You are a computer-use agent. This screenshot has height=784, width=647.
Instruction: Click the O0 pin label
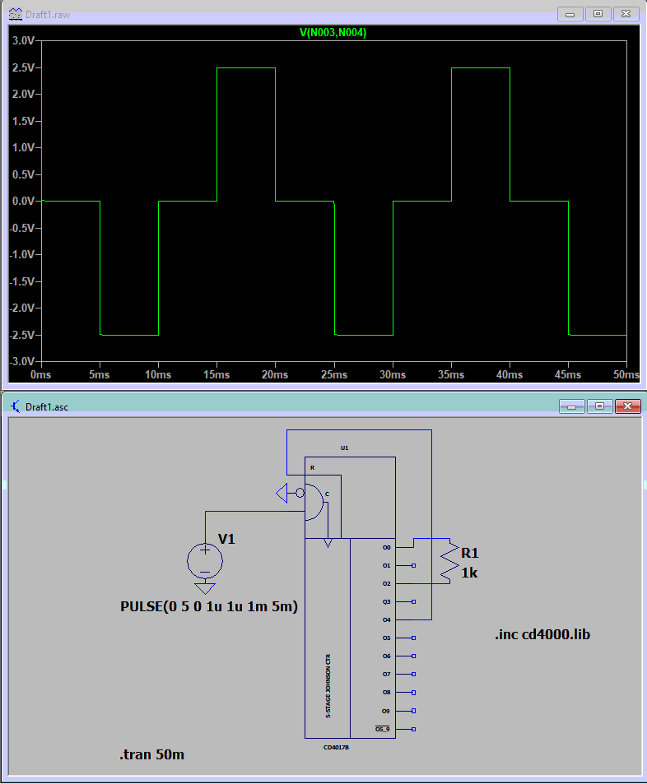[x=386, y=548]
